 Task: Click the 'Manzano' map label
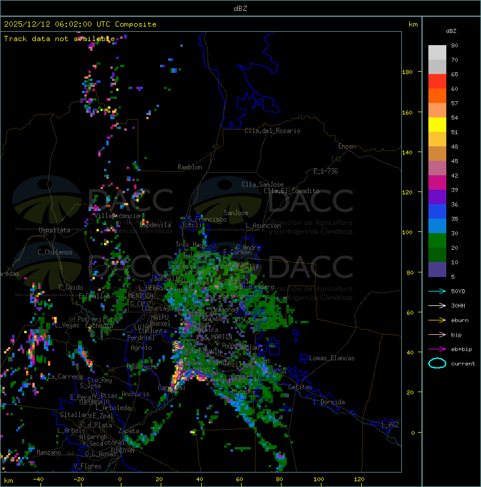49,452
